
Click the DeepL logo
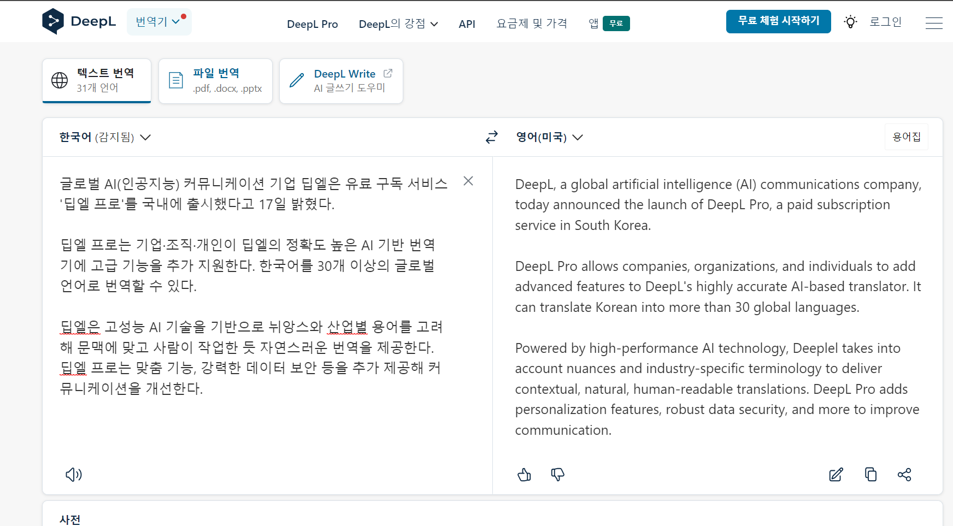coord(79,21)
